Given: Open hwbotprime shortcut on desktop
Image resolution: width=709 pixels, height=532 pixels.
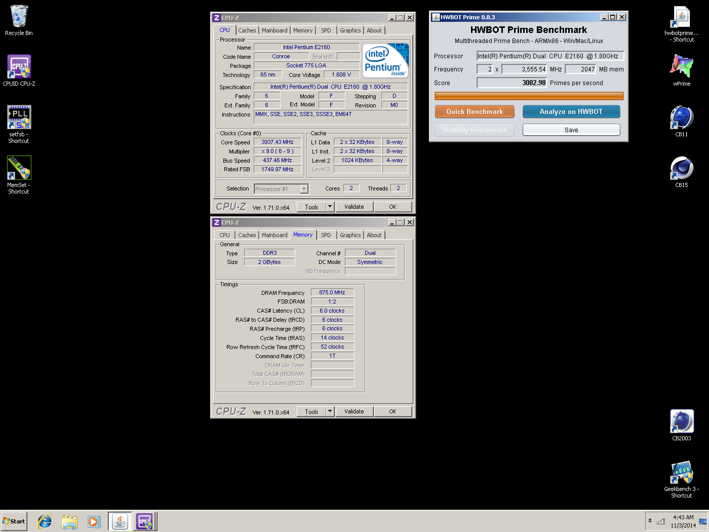Looking at the screenshot, I should [682, 23].
